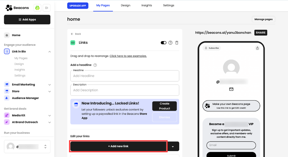
Task: Click here to see examples link
Action: (x=128, y=56)
